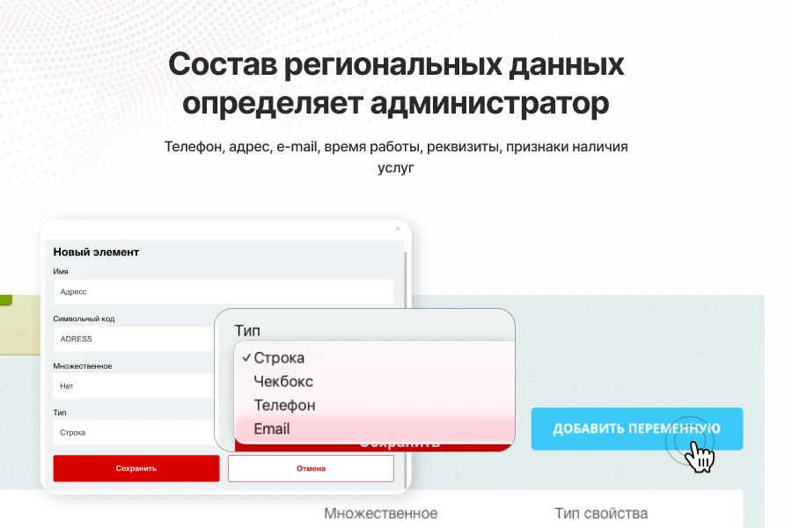Image resolution: width=792 pixels, height=528 pixels.
Task: Open the Множественное dropdown showing Нет
Action: 134,386
